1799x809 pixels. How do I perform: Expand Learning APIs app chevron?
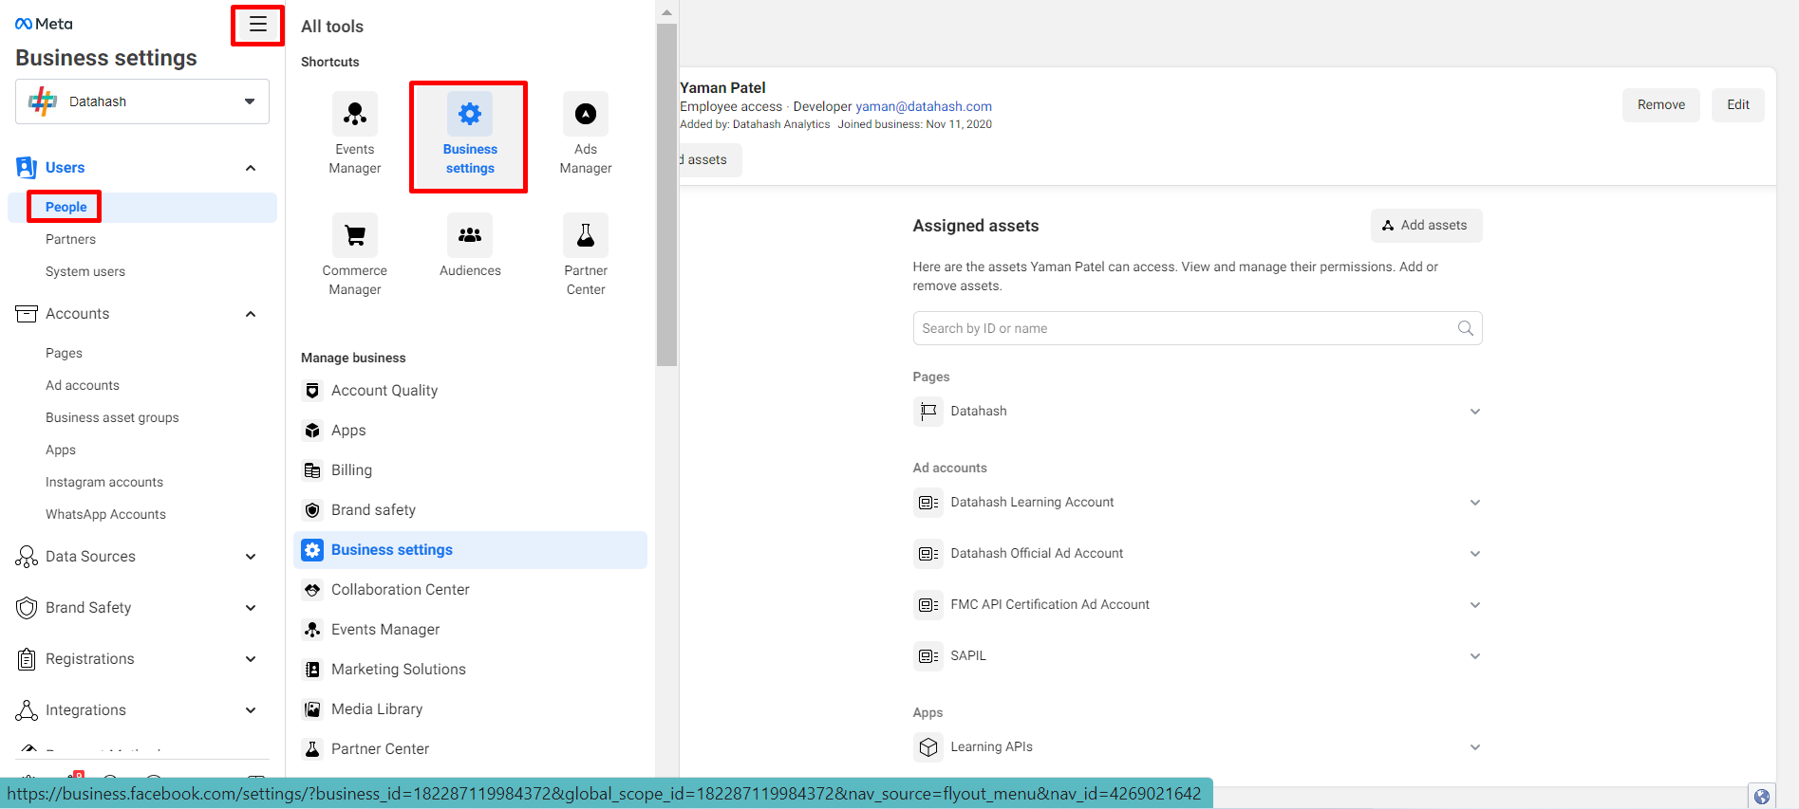(1475, 747)
